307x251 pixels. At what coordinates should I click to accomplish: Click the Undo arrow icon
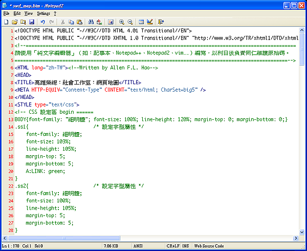(x=42, y=22)
